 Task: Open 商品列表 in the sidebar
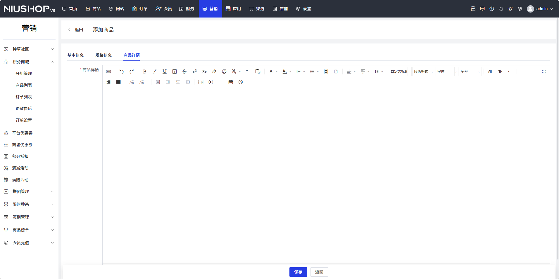(x=24, y=85)
